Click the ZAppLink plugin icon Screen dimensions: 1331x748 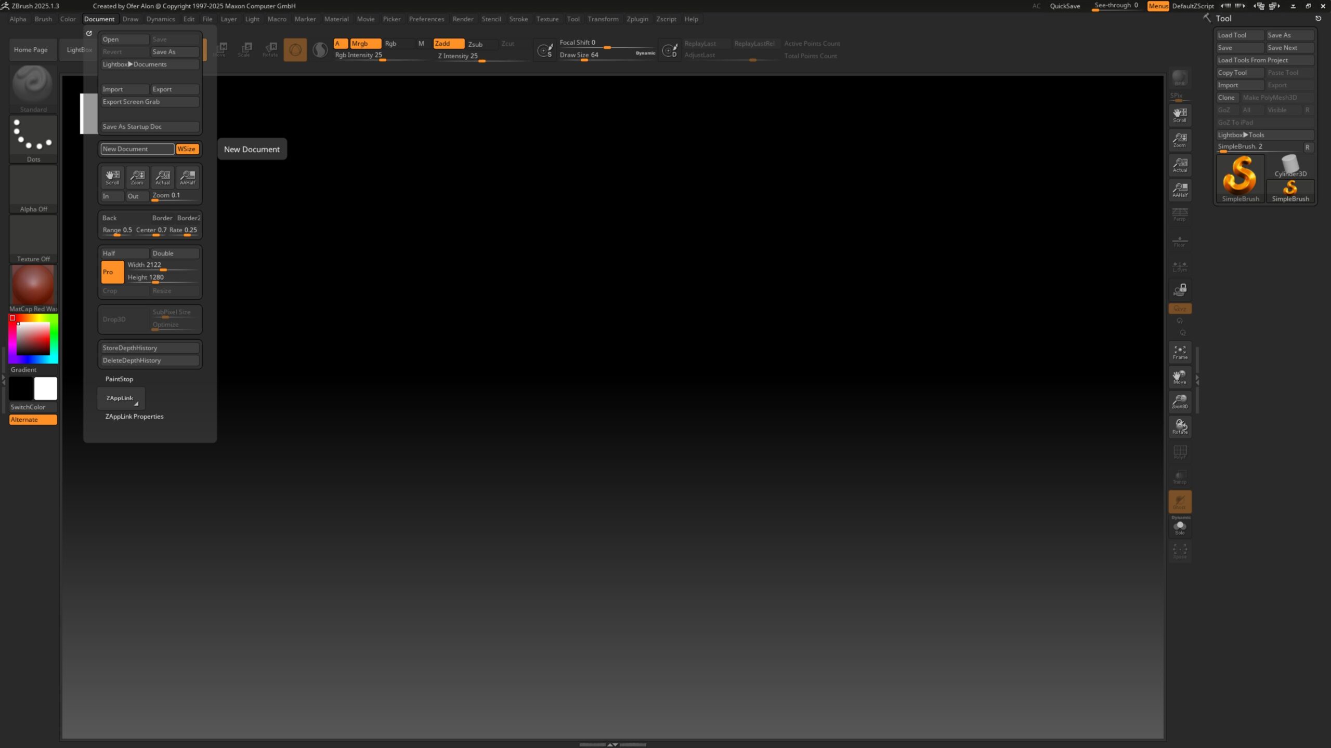click(121, 398)
